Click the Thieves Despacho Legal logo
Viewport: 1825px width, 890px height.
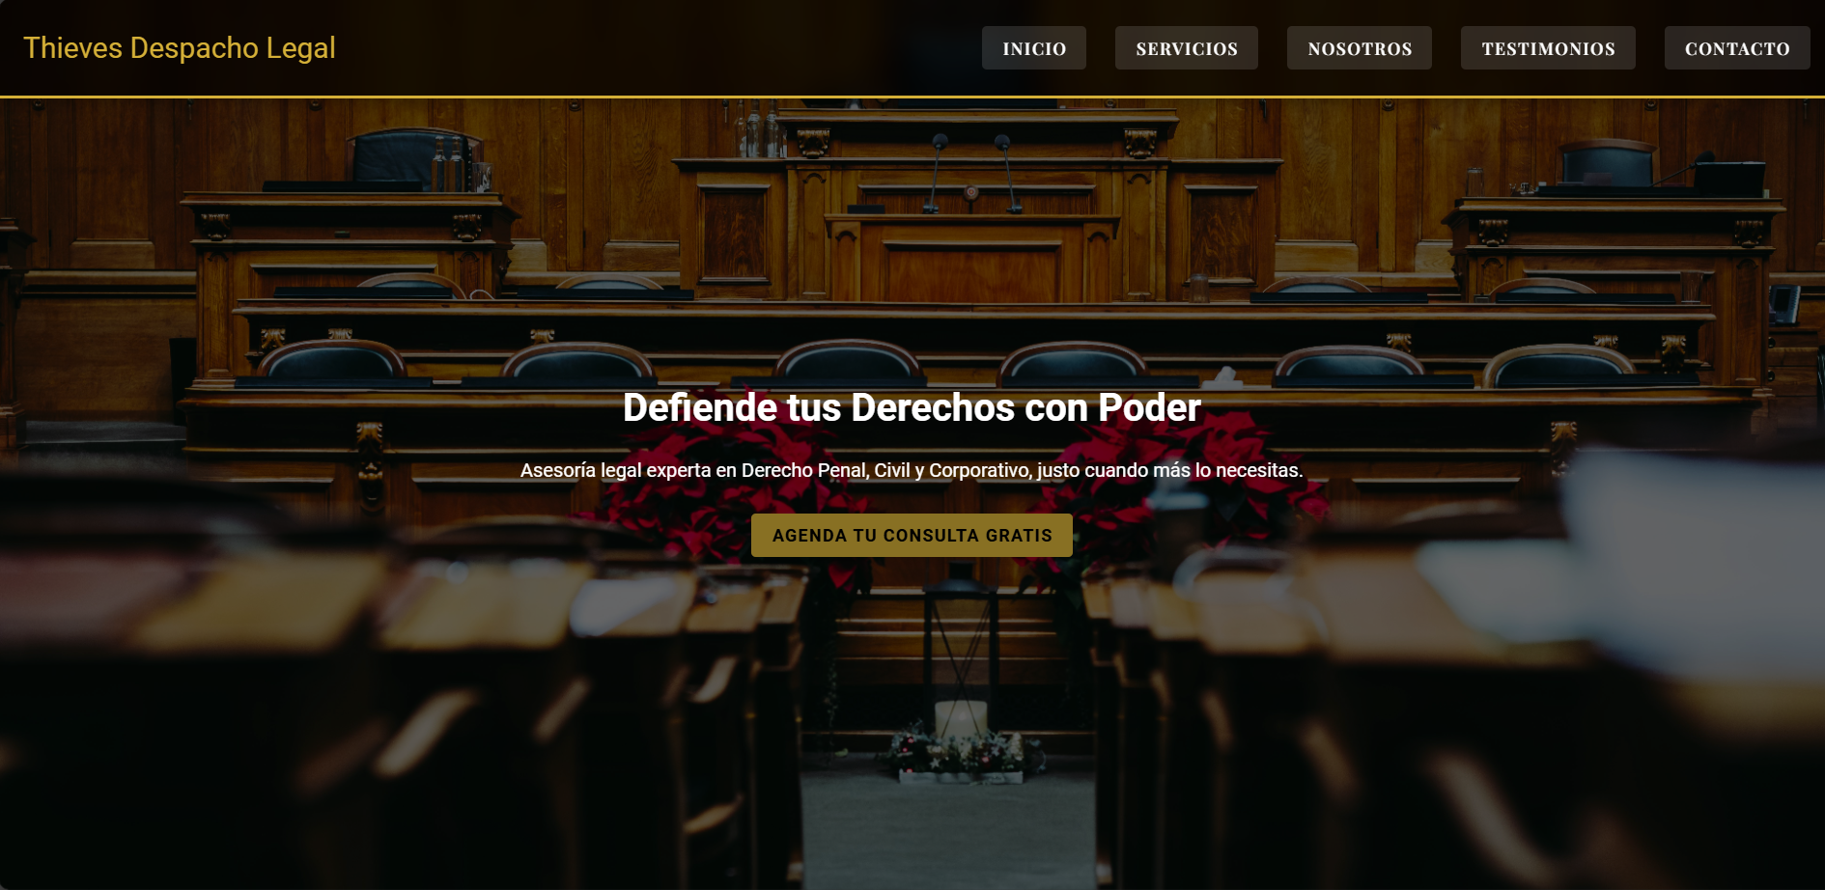click(x=180, y=47)
